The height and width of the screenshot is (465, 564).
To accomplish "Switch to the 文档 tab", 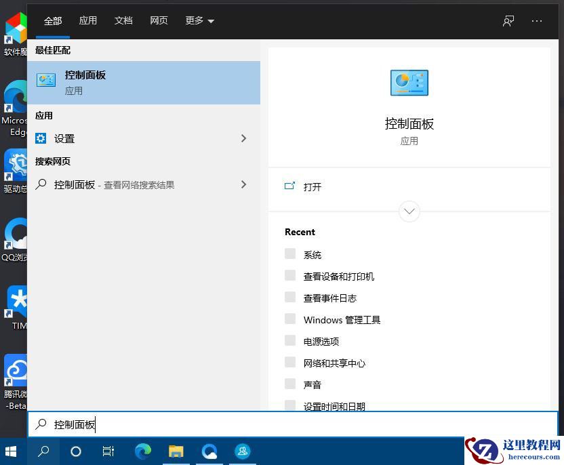I will click(x=123, y=21).
